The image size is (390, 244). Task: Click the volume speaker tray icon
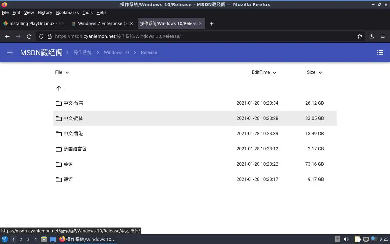(346, 239)
